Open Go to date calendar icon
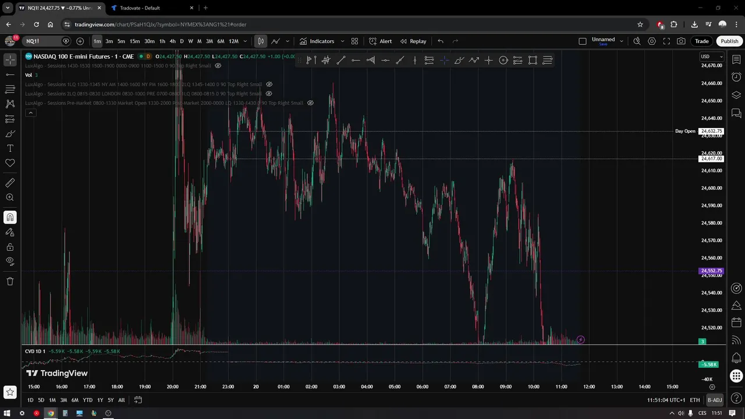Image resolution: width=745 pixels, height=419 pixels. pos(138,400)
